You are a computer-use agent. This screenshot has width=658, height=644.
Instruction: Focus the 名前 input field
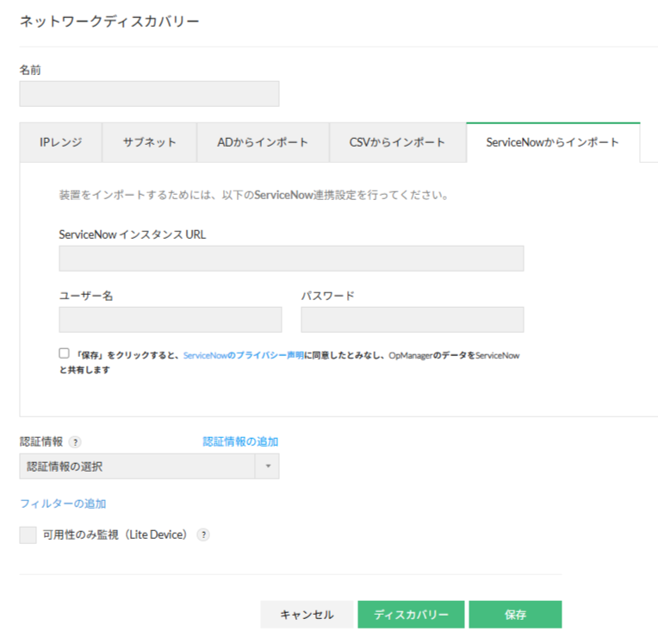coord(149,94)
